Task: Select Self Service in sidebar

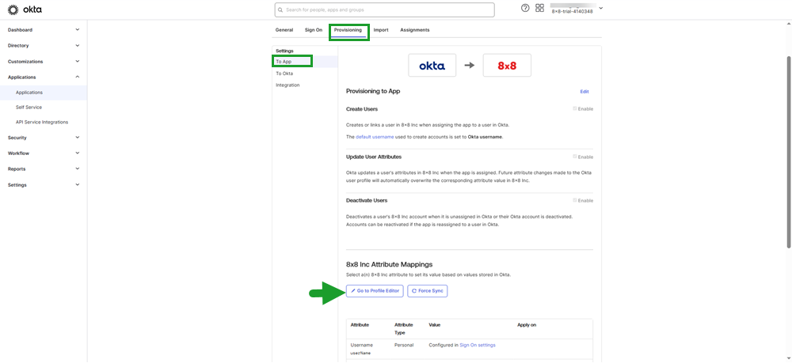Action: (x=29, y=108)
